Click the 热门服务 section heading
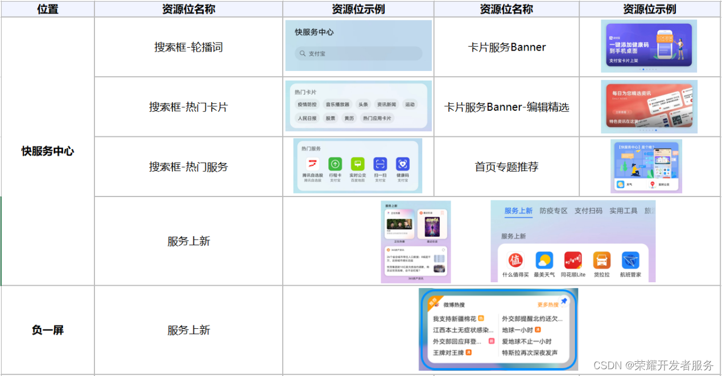This screenshot has height=376, width=722. 311,149
